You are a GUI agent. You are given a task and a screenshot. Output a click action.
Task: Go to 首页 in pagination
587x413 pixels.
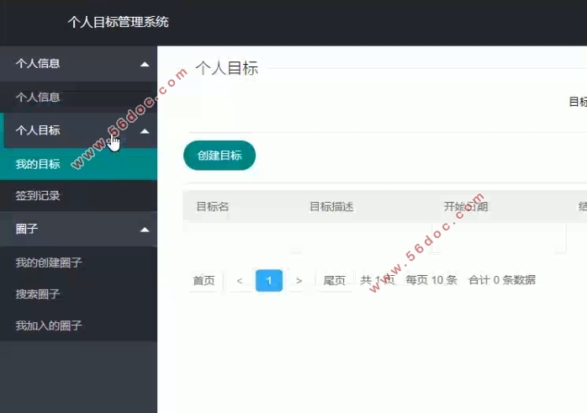coord(204,280)
